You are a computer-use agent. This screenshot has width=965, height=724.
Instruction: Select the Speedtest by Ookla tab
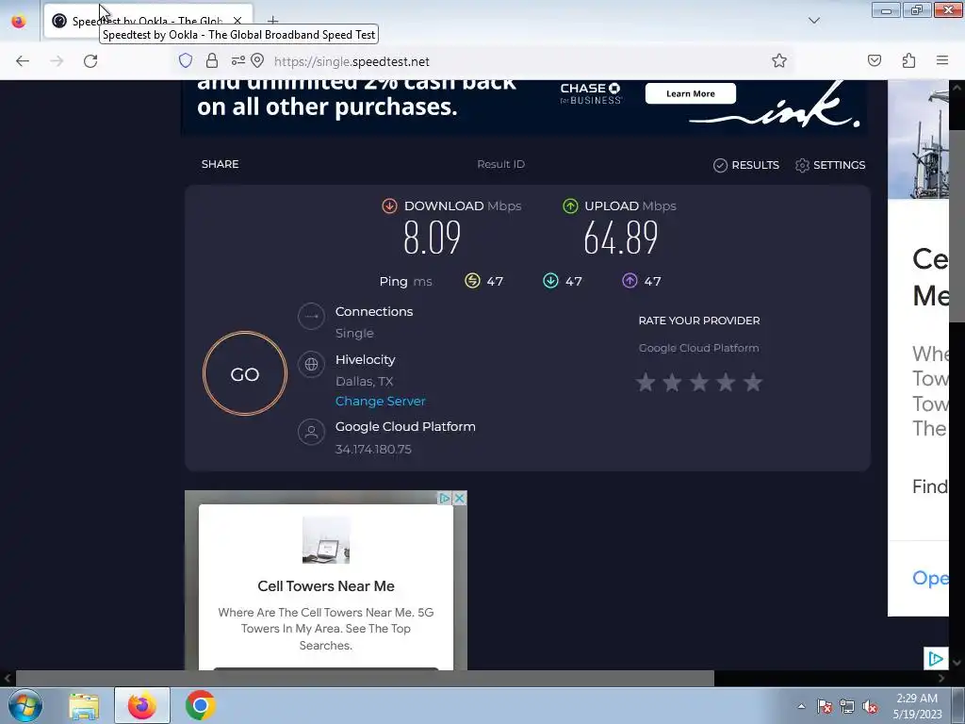click(148, 21)
